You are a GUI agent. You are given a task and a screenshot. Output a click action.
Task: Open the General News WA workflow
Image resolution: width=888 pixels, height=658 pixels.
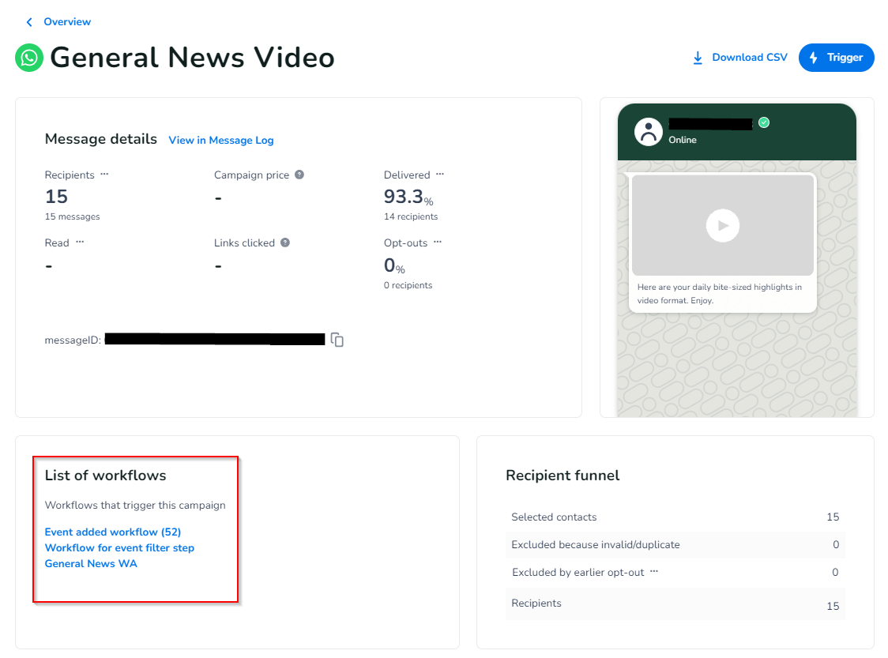click(91, 564)
